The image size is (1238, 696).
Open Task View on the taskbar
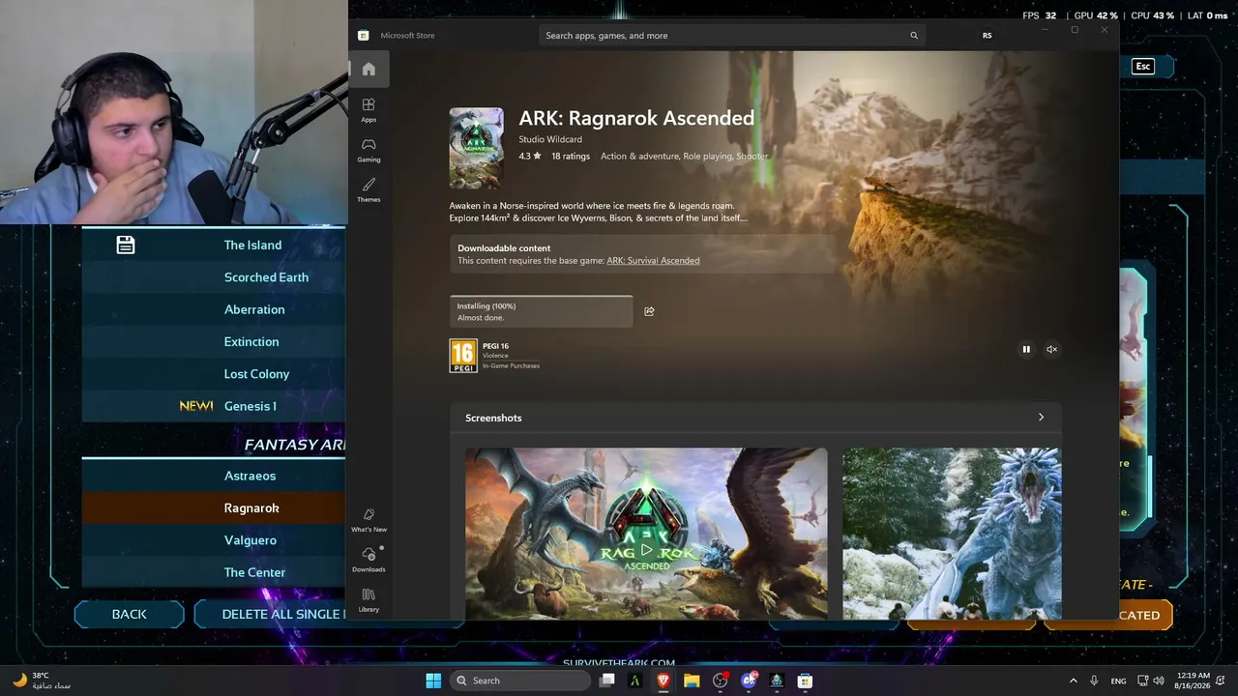pyautogui.click(x=607, y=681)
